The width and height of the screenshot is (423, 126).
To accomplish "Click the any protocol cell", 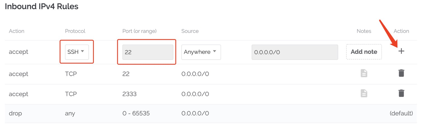I will (x=70, y=114).
